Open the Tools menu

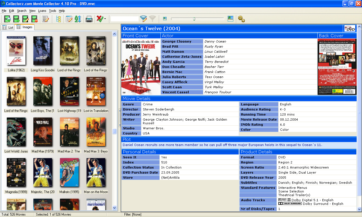(x=52, y=11)
